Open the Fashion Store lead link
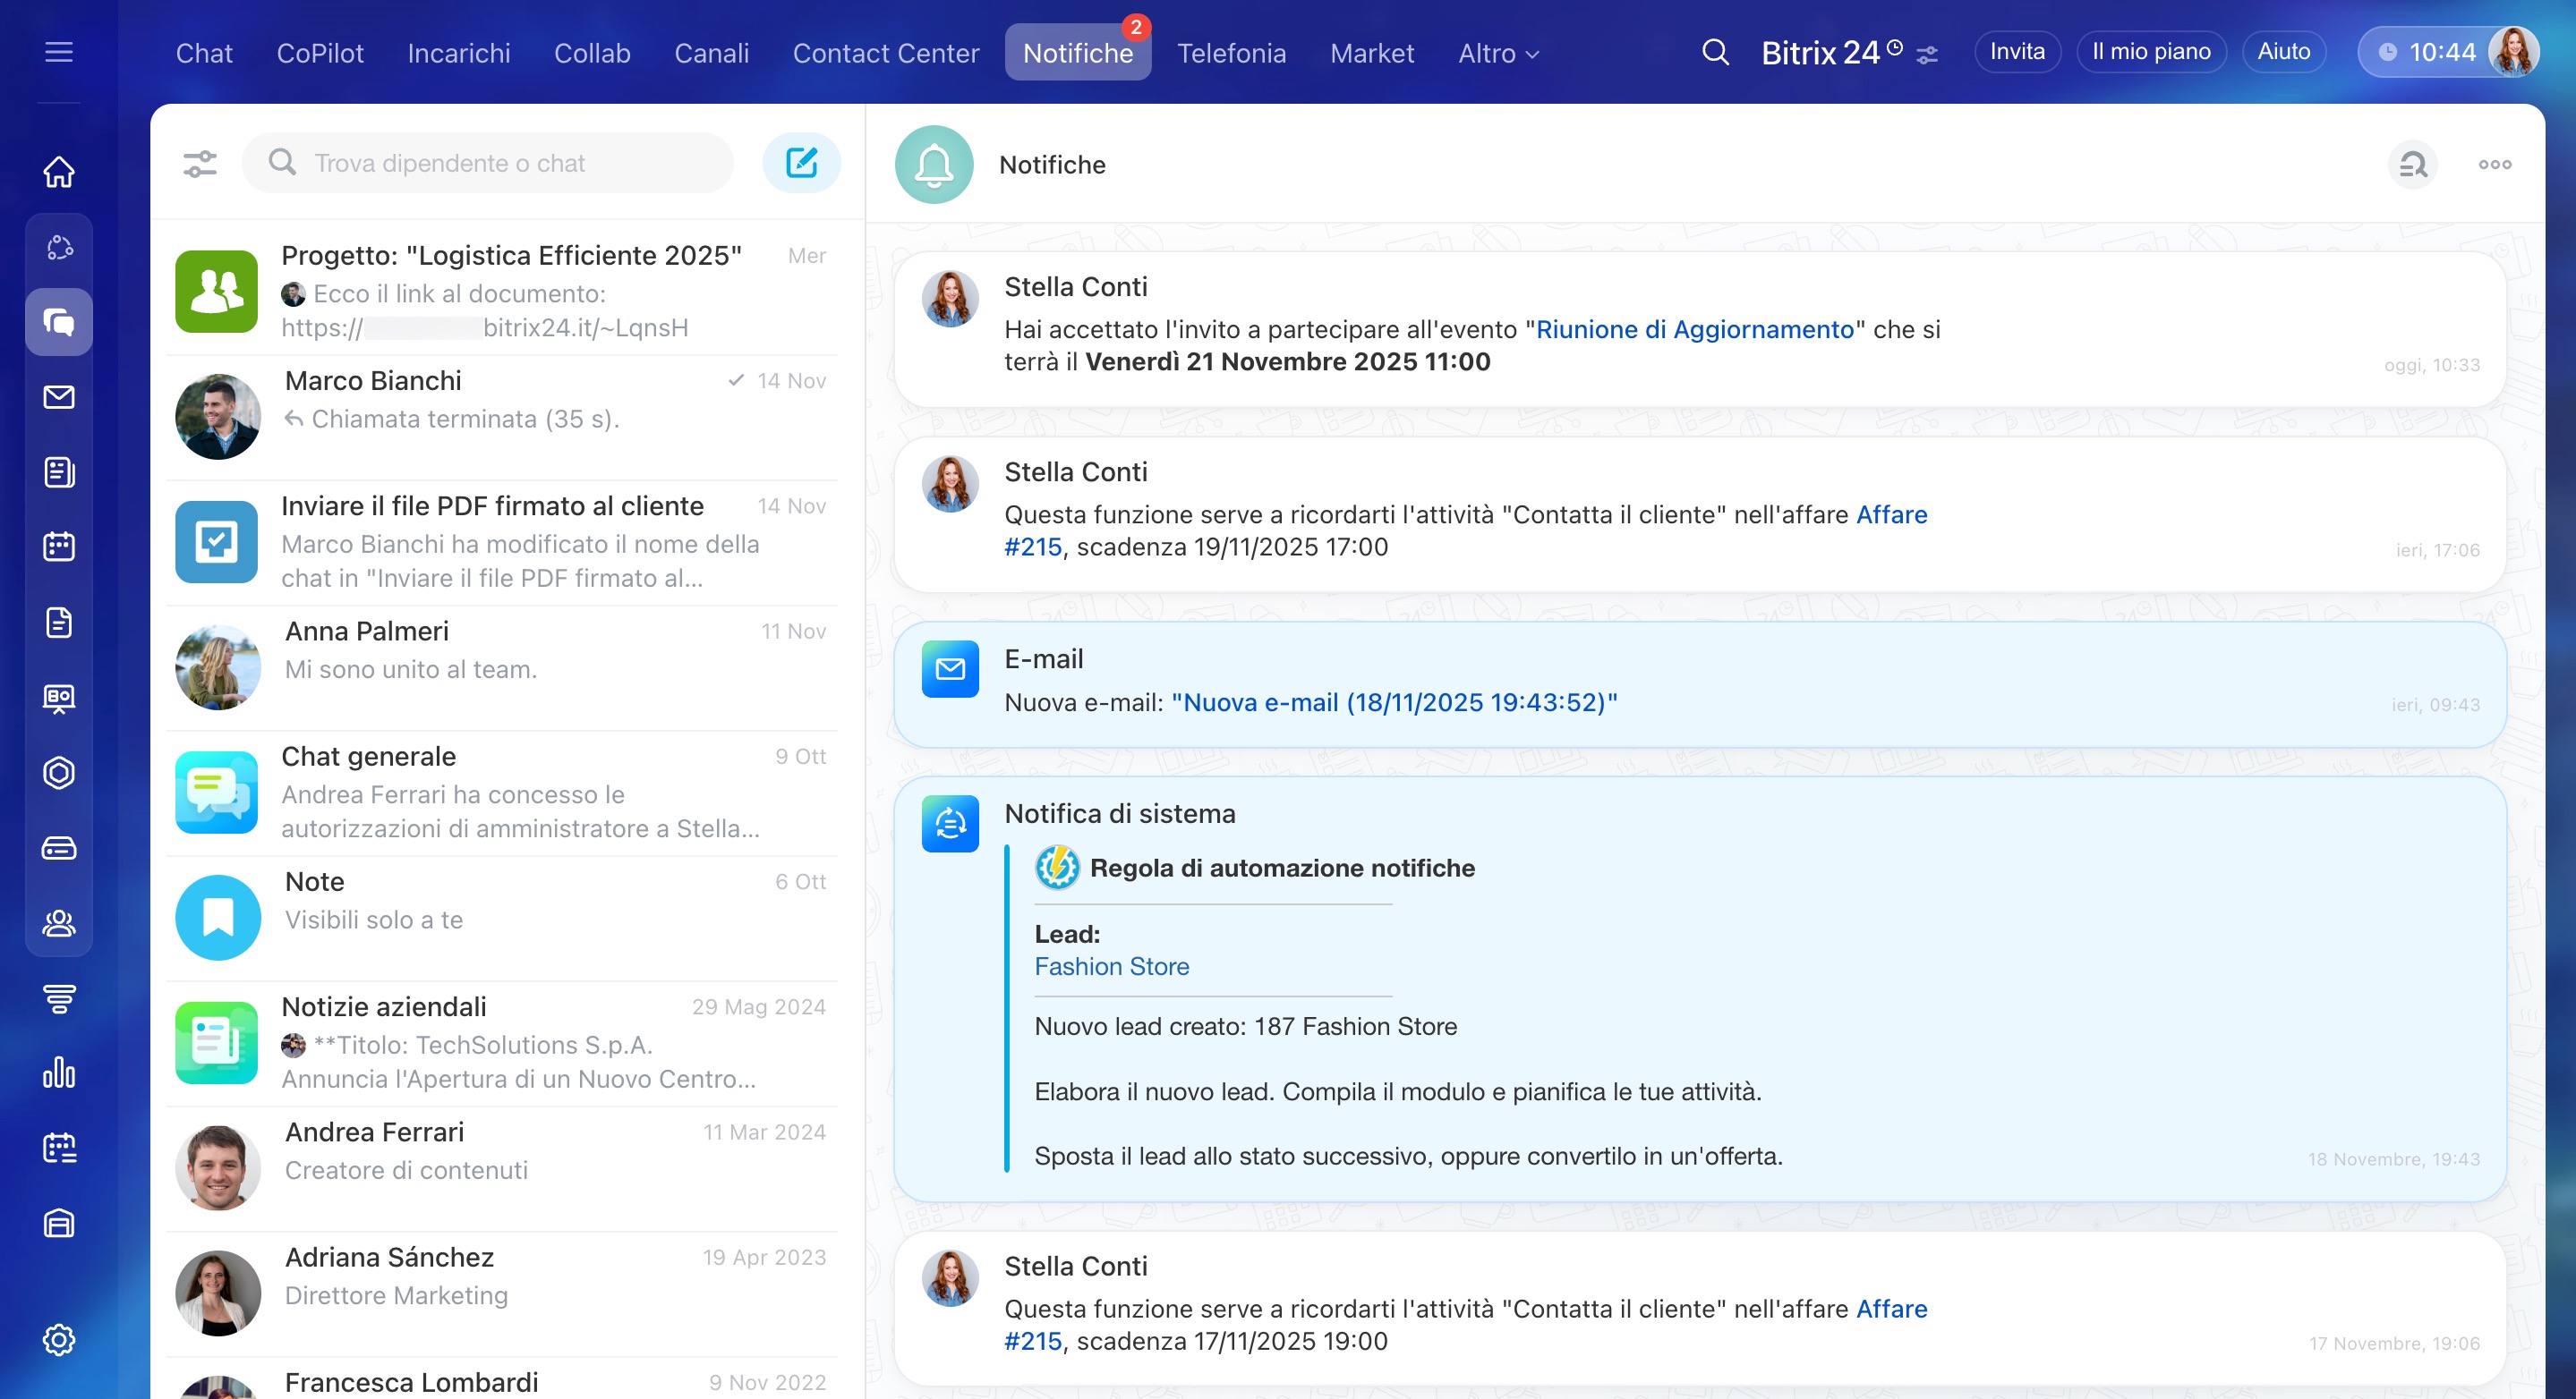Screen dimensions: 2576x1399 coord(1111,966)
